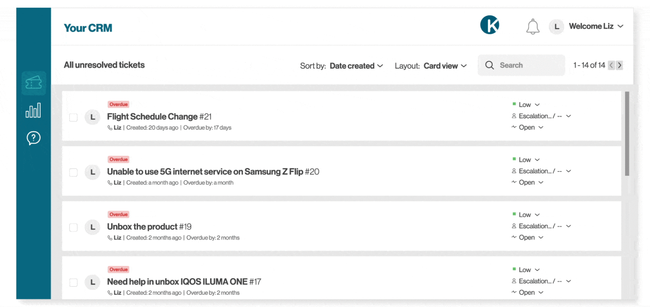Tick checkbox for Samsung Z Flip ticket
Screen dimensions: 650x307
(74, 172)
